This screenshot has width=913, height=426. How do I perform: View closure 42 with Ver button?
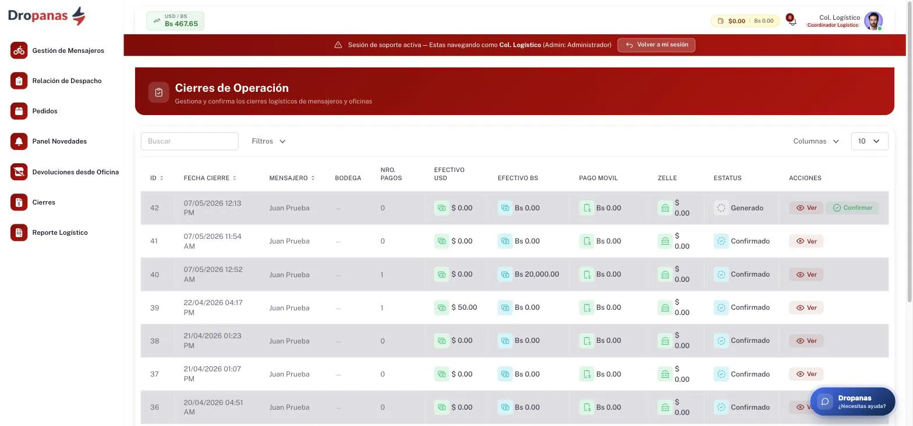[x=806, y=208]
